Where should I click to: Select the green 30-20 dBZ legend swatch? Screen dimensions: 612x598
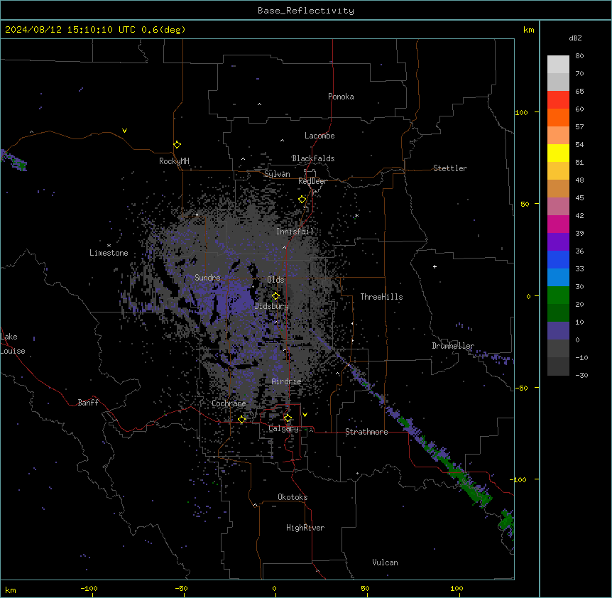pyautogui.click(x=558, y=295)
